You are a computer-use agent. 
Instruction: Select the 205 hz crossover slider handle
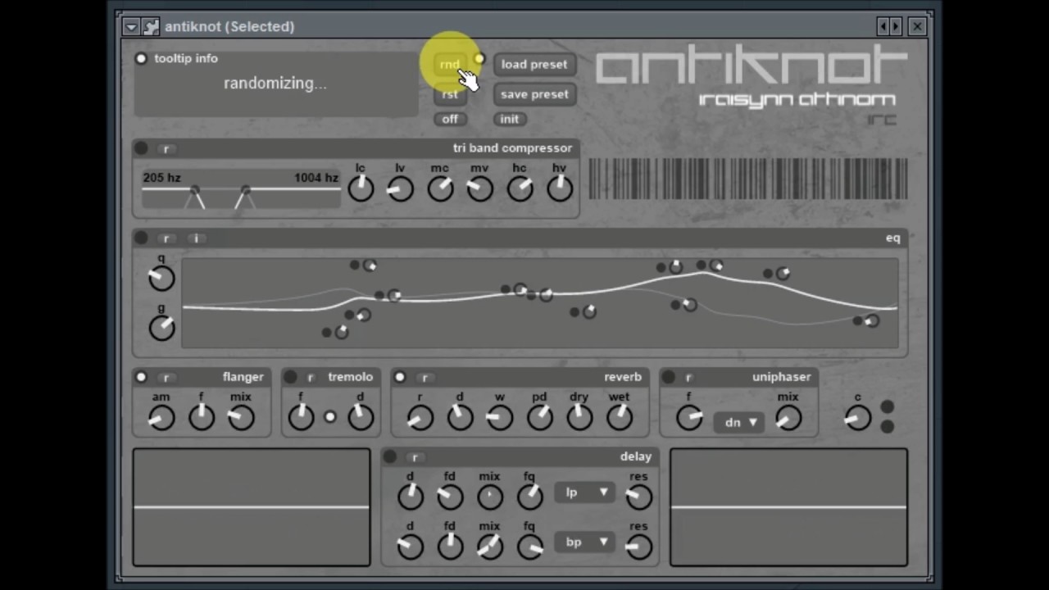[194, 191]
